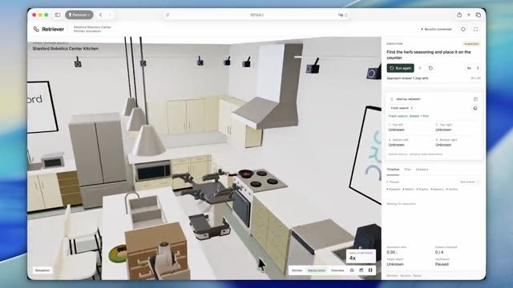Select the Bottom left drawer memory cell

coord(410,142)
